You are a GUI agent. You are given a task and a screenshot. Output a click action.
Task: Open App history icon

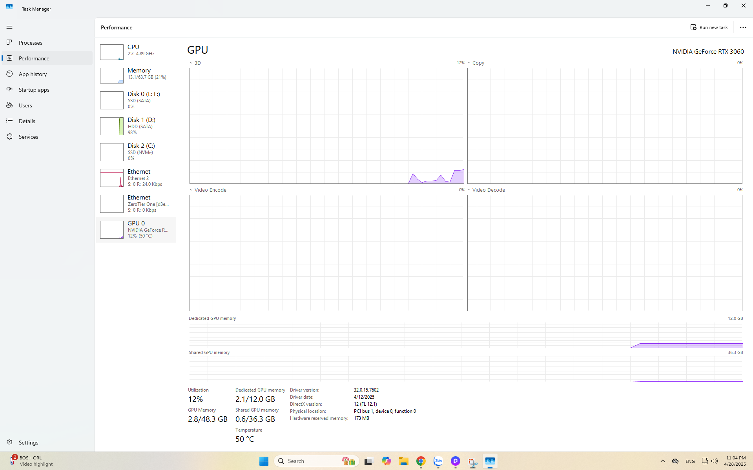tap(9, 74)
